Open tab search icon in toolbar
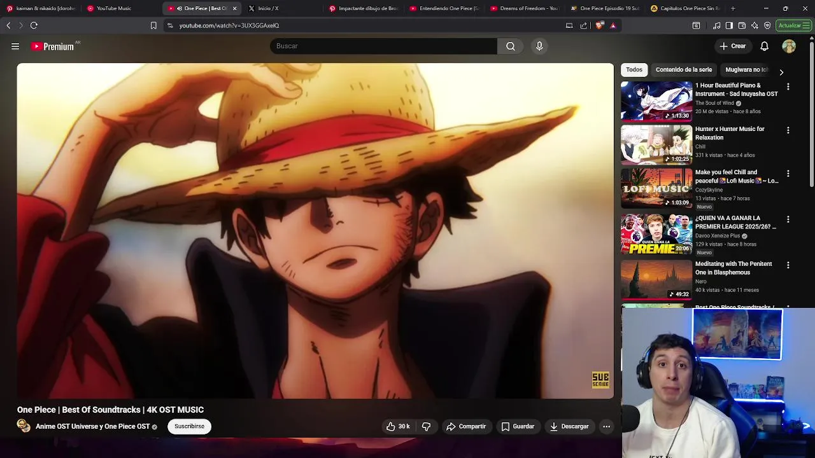Viewport: 815px width, 458px height. (x=696, y=25)
